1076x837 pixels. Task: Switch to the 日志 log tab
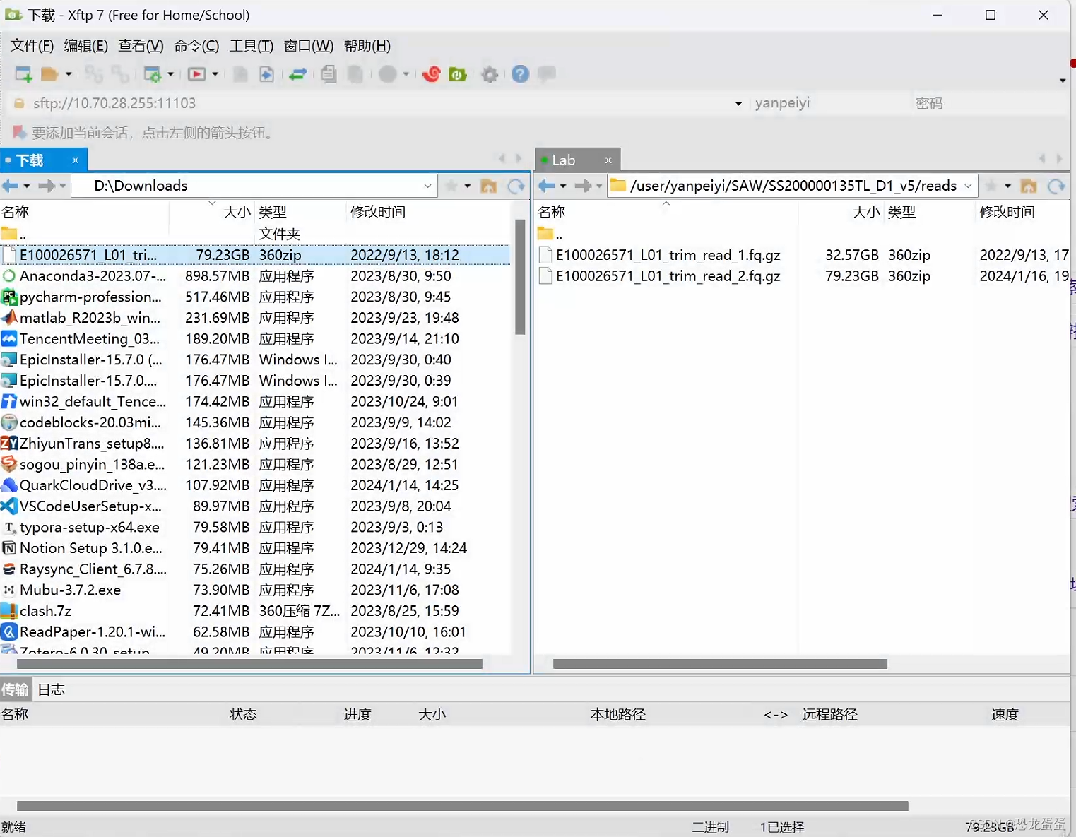pyautogui.click(x=51, y=689)
